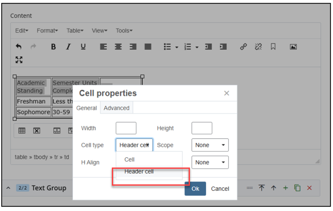Center align text using the toolbar
This screenshot has width=333, height=211.
[x=118, y=47]
